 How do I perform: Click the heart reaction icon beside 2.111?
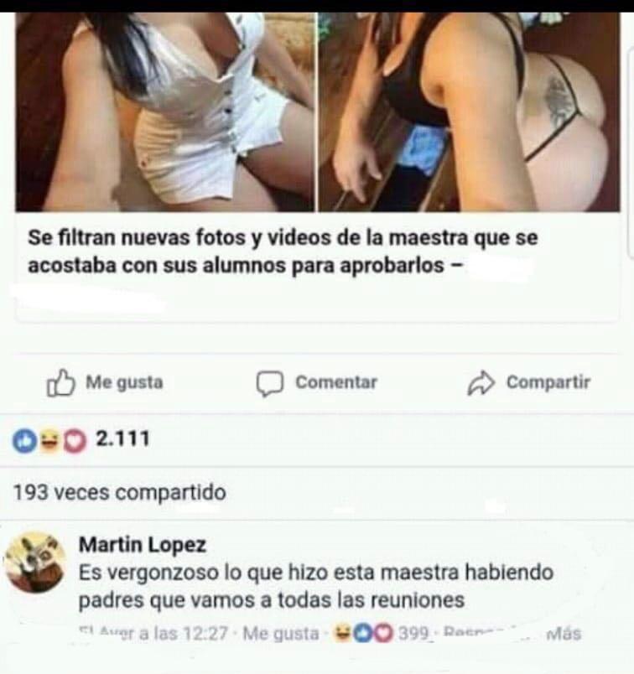(75, 441)
